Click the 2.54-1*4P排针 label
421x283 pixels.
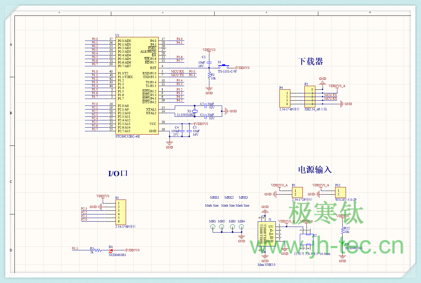(x=289, y=109)
